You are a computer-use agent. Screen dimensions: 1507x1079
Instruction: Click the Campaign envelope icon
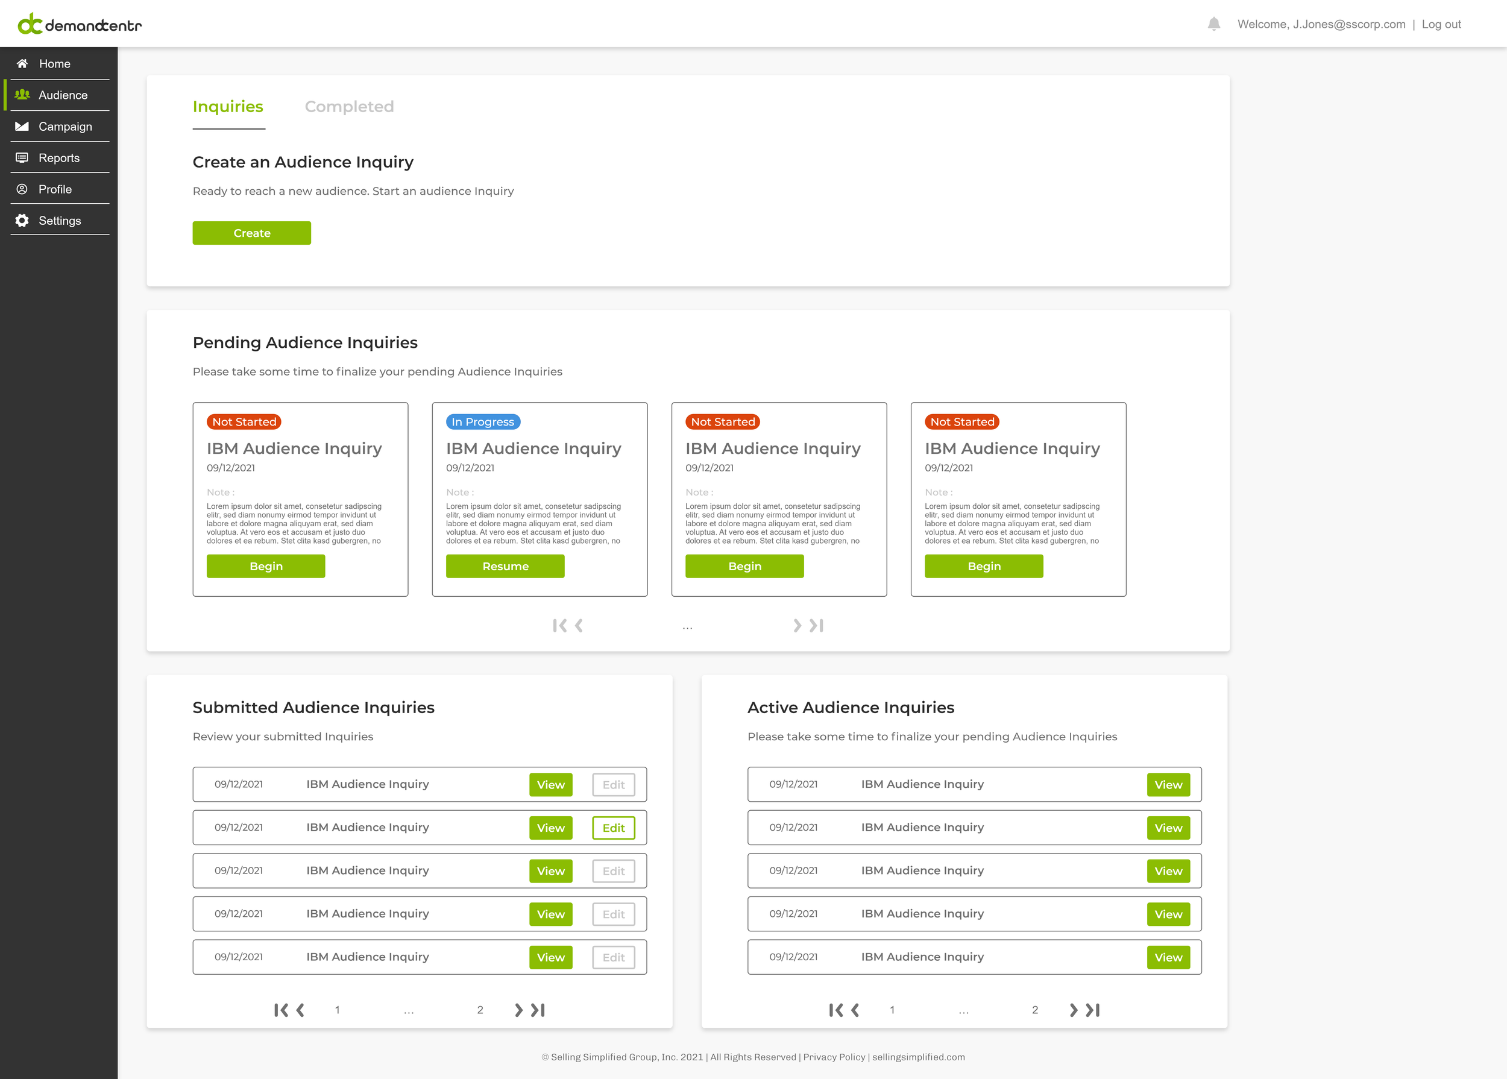click(x=22, y=126)
